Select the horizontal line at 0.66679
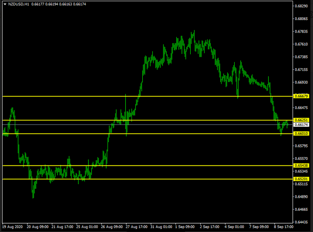313x232 pixels. click(x=65, y=96)
